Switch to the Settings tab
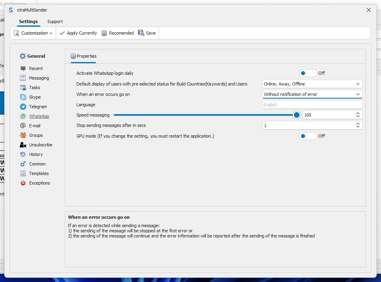This screenshot has height=282, width=381. point(28,21)
